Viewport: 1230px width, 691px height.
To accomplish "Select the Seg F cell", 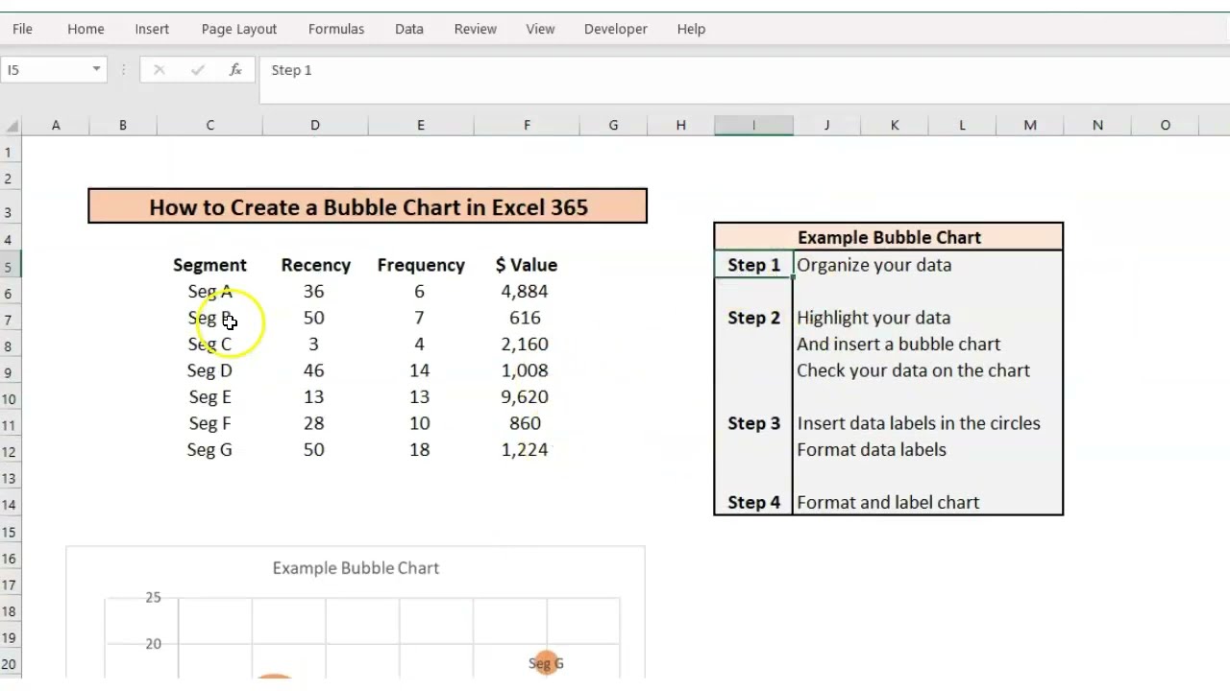I will 209,423.
